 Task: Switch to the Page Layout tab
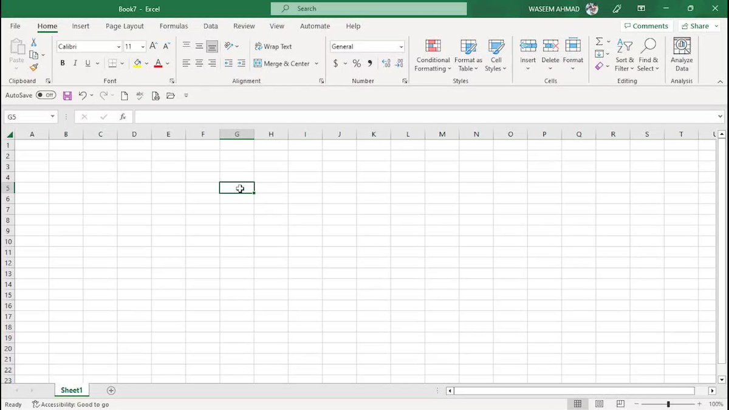click(x=125, y=26)
